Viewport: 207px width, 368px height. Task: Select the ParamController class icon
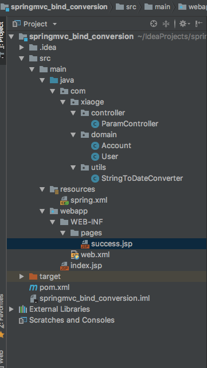pyautogui.click(x=95, y=124)
